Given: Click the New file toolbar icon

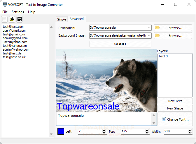Looking at the screenshot, I should [x=4, y=19].
